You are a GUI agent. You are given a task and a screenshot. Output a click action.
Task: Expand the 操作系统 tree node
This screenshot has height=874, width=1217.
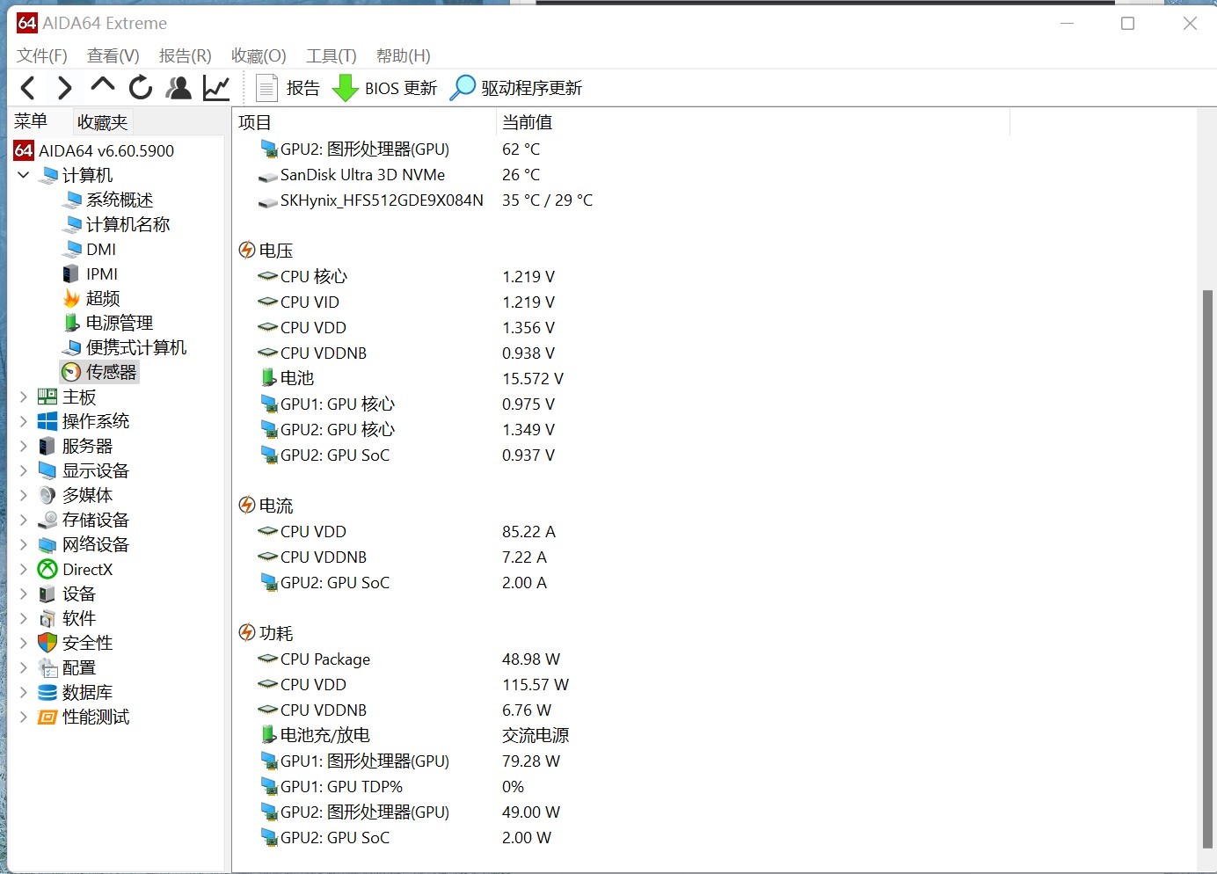pyautogui.click(x=24, y=421)
